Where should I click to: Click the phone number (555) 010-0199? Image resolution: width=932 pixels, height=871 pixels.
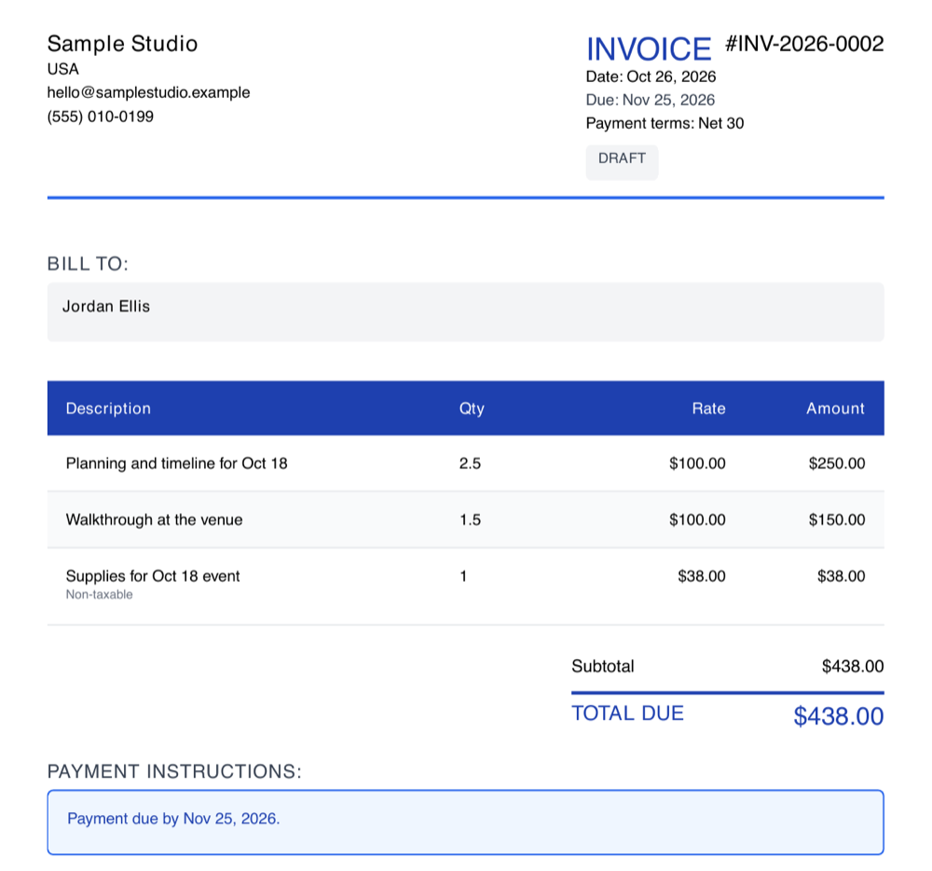[x=101, y=117]
